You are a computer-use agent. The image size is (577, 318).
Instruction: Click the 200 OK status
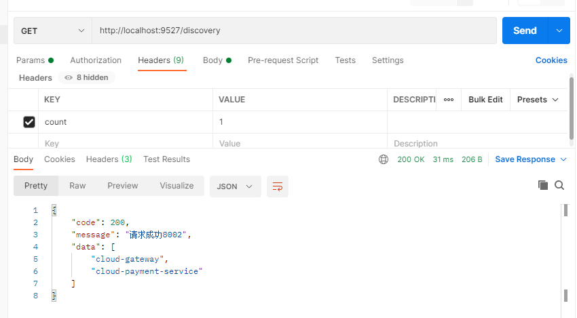coord(411,159)
